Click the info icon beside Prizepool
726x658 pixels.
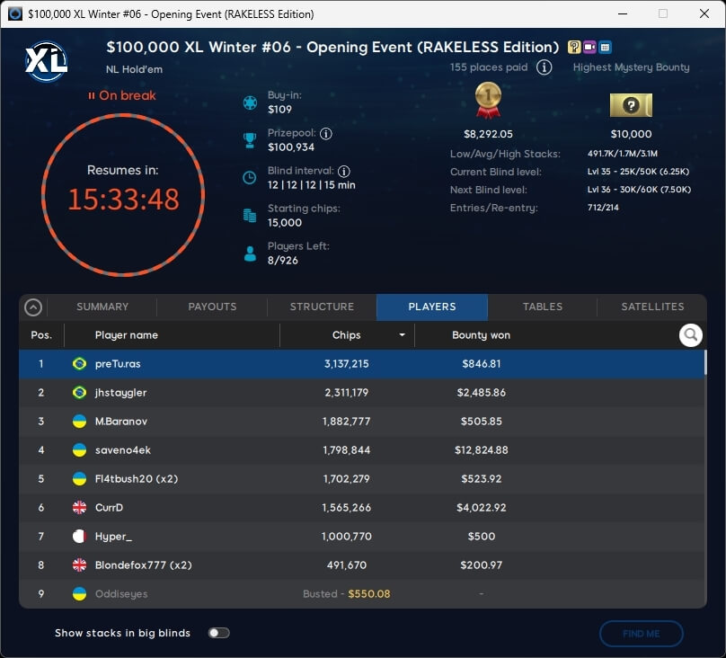point(326,133)
